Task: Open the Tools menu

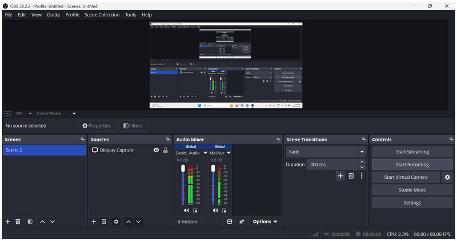Action: pyautogui.click(x=131, y=15)
